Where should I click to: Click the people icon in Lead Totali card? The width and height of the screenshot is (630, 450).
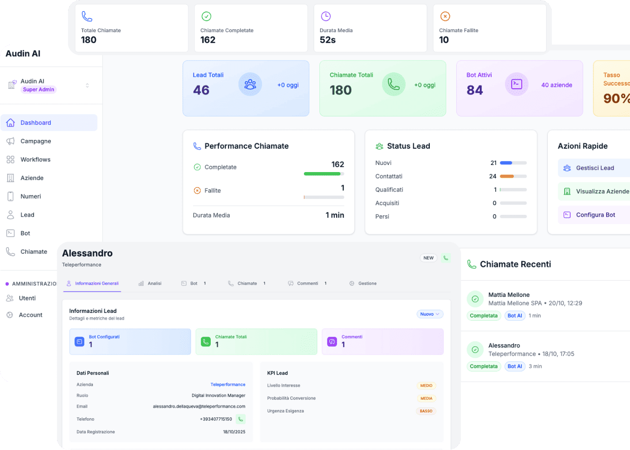pos(250,84)
